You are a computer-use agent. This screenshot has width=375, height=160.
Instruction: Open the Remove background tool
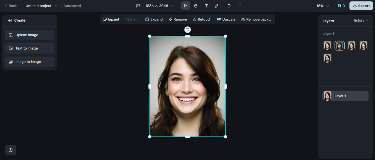click(x=256, y=20)
